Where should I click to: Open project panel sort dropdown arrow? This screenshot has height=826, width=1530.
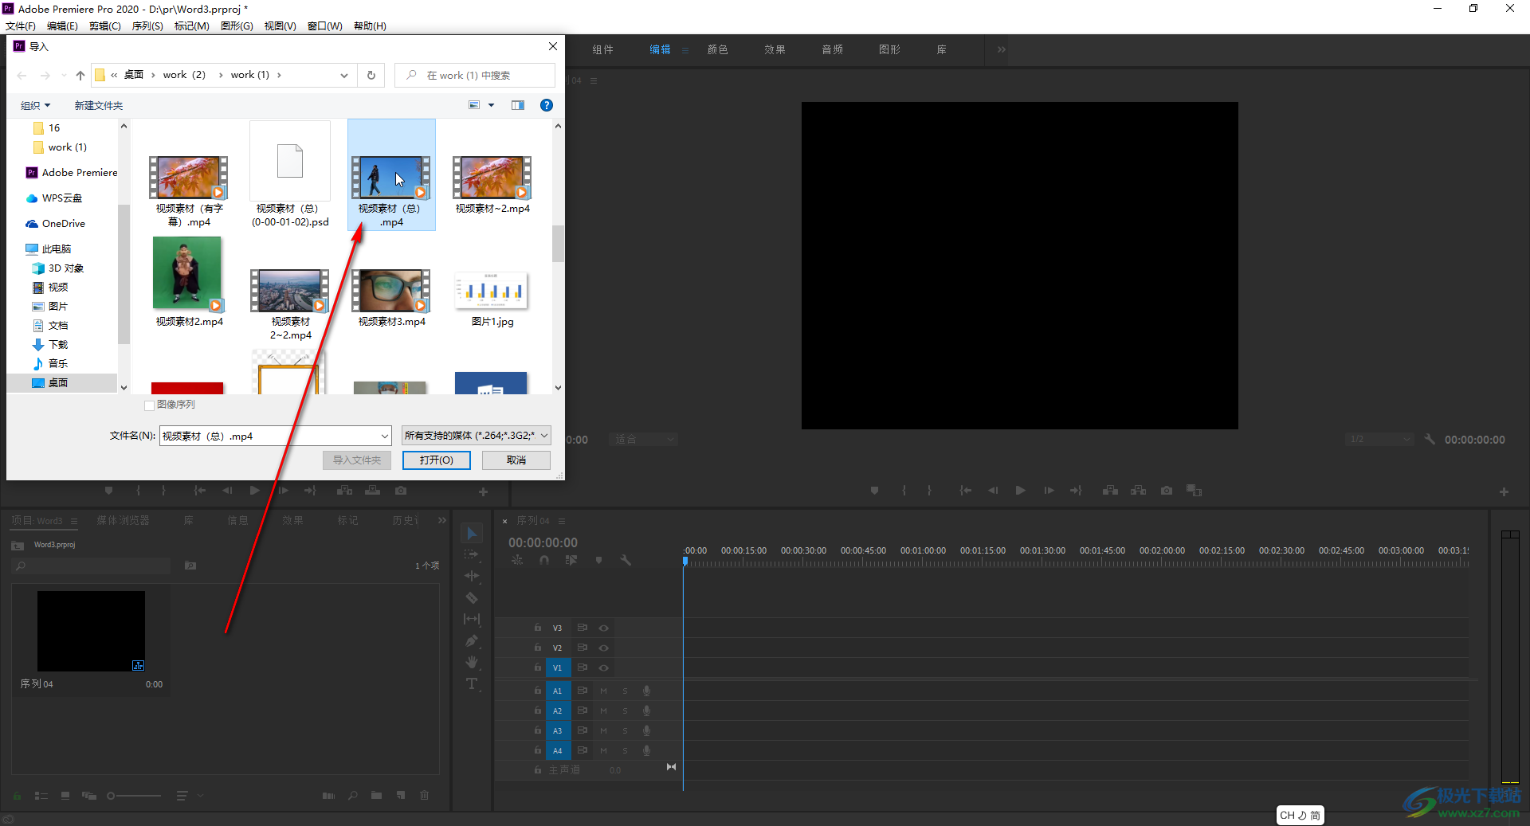pos(200,795)
